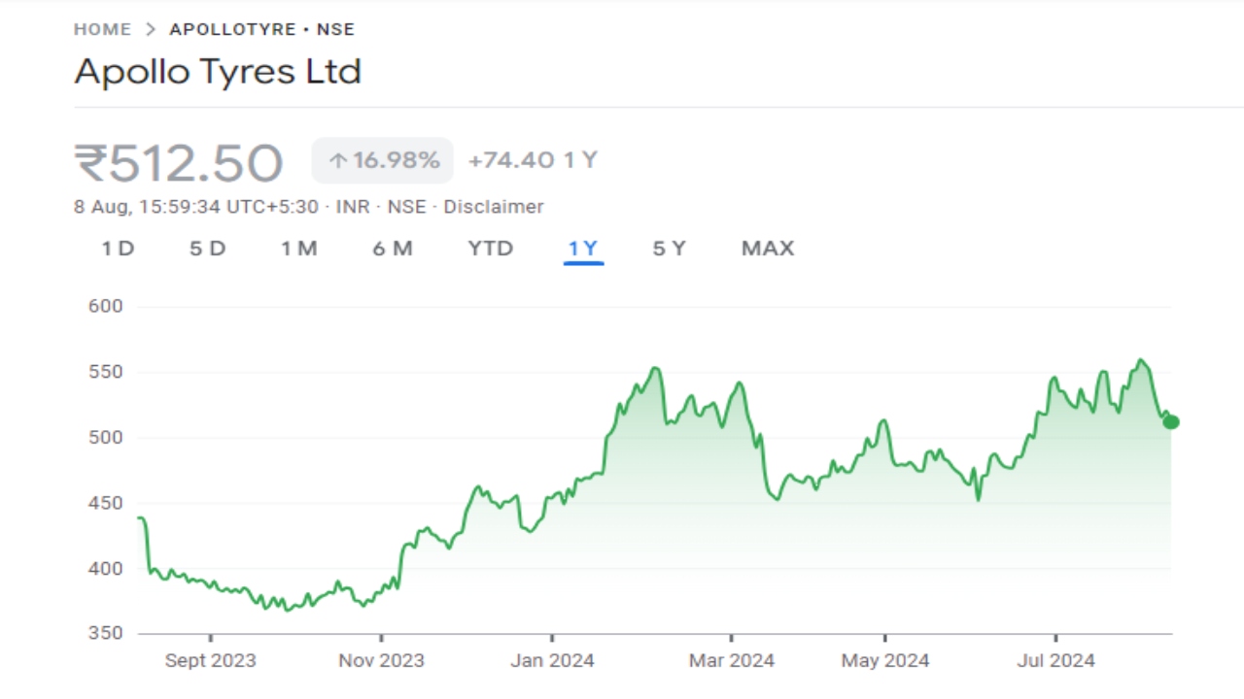Open the Disclaimer link
The height and width of the screenshot is (699, 1244).
tap(494, 207)
